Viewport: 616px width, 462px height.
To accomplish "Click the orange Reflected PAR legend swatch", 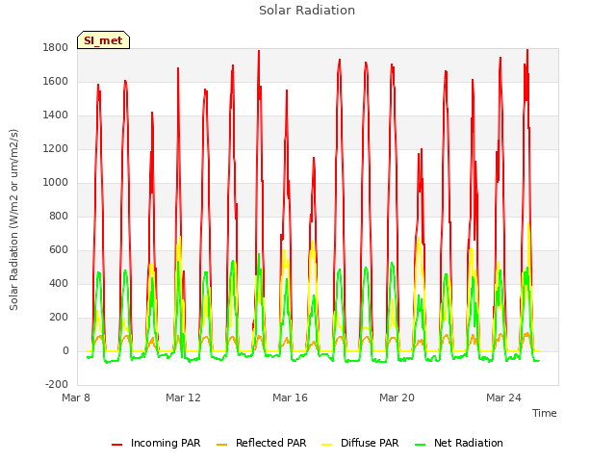I will (x=221, y=445).
